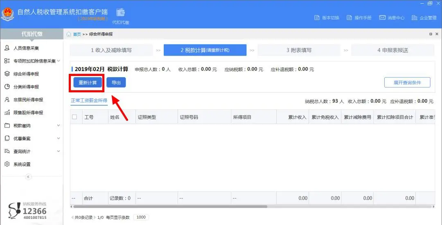Click the 版本切换 icon in top bar
Screen dimensions: 442x225
(316, 18)
